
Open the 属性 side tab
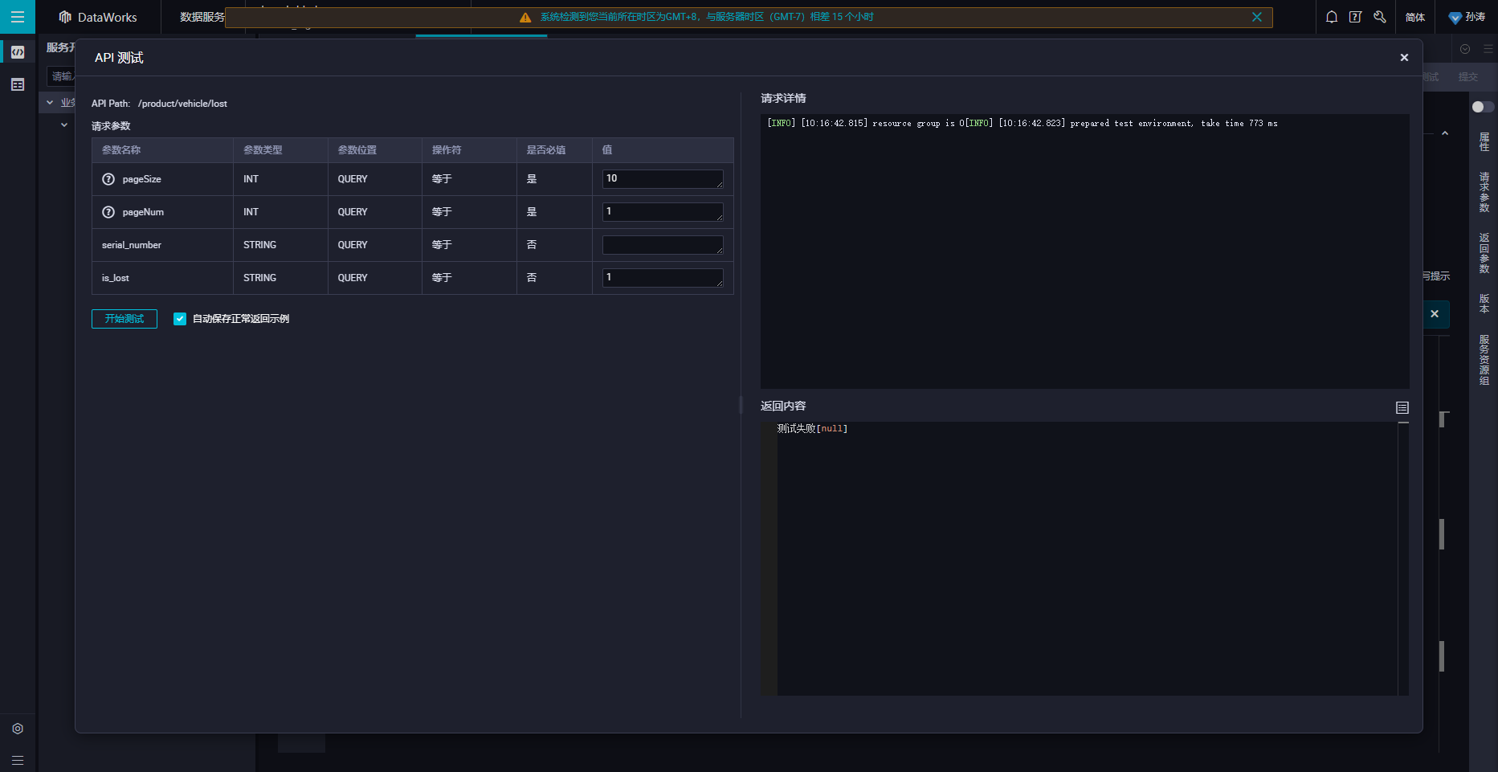pyautogui.click(x=1484, y=142)
